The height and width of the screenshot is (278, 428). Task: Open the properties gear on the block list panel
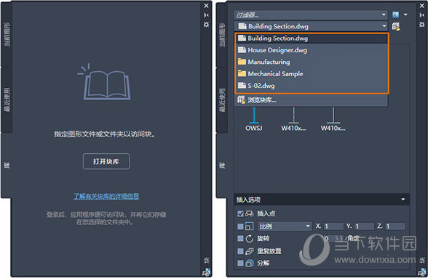[422, 25]
